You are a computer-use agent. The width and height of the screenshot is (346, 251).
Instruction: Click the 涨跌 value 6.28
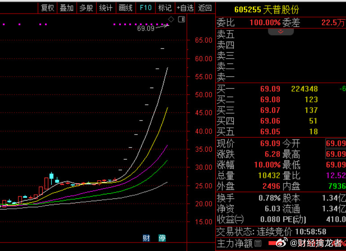click(x=272, y=154)
